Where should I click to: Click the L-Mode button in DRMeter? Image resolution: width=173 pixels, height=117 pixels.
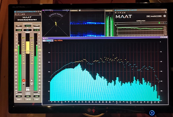point(37,99)
